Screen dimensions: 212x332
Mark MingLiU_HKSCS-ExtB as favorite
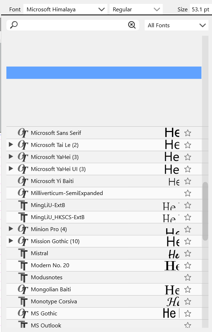point(188,217)
